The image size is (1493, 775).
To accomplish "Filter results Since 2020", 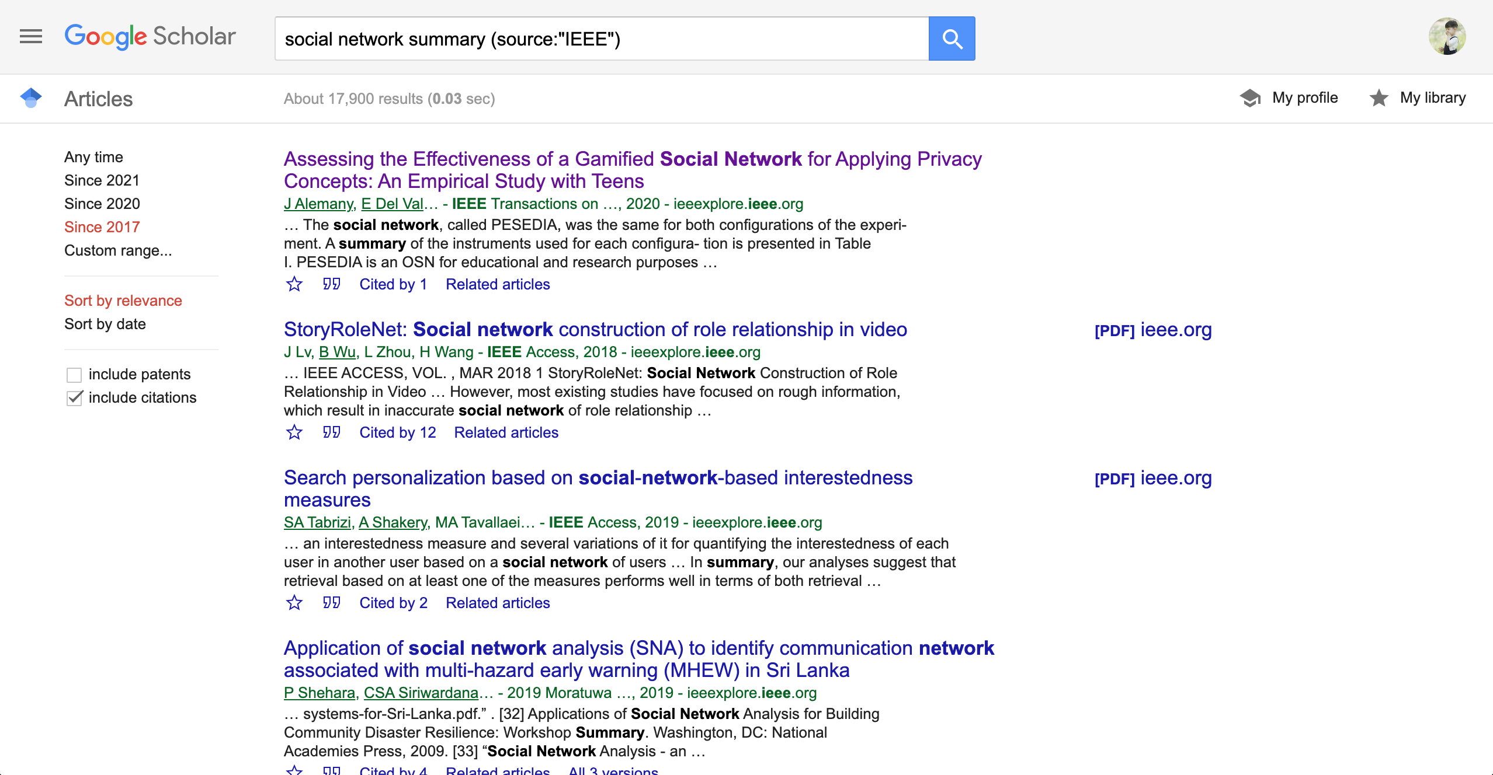I will (x=102, y=204).
